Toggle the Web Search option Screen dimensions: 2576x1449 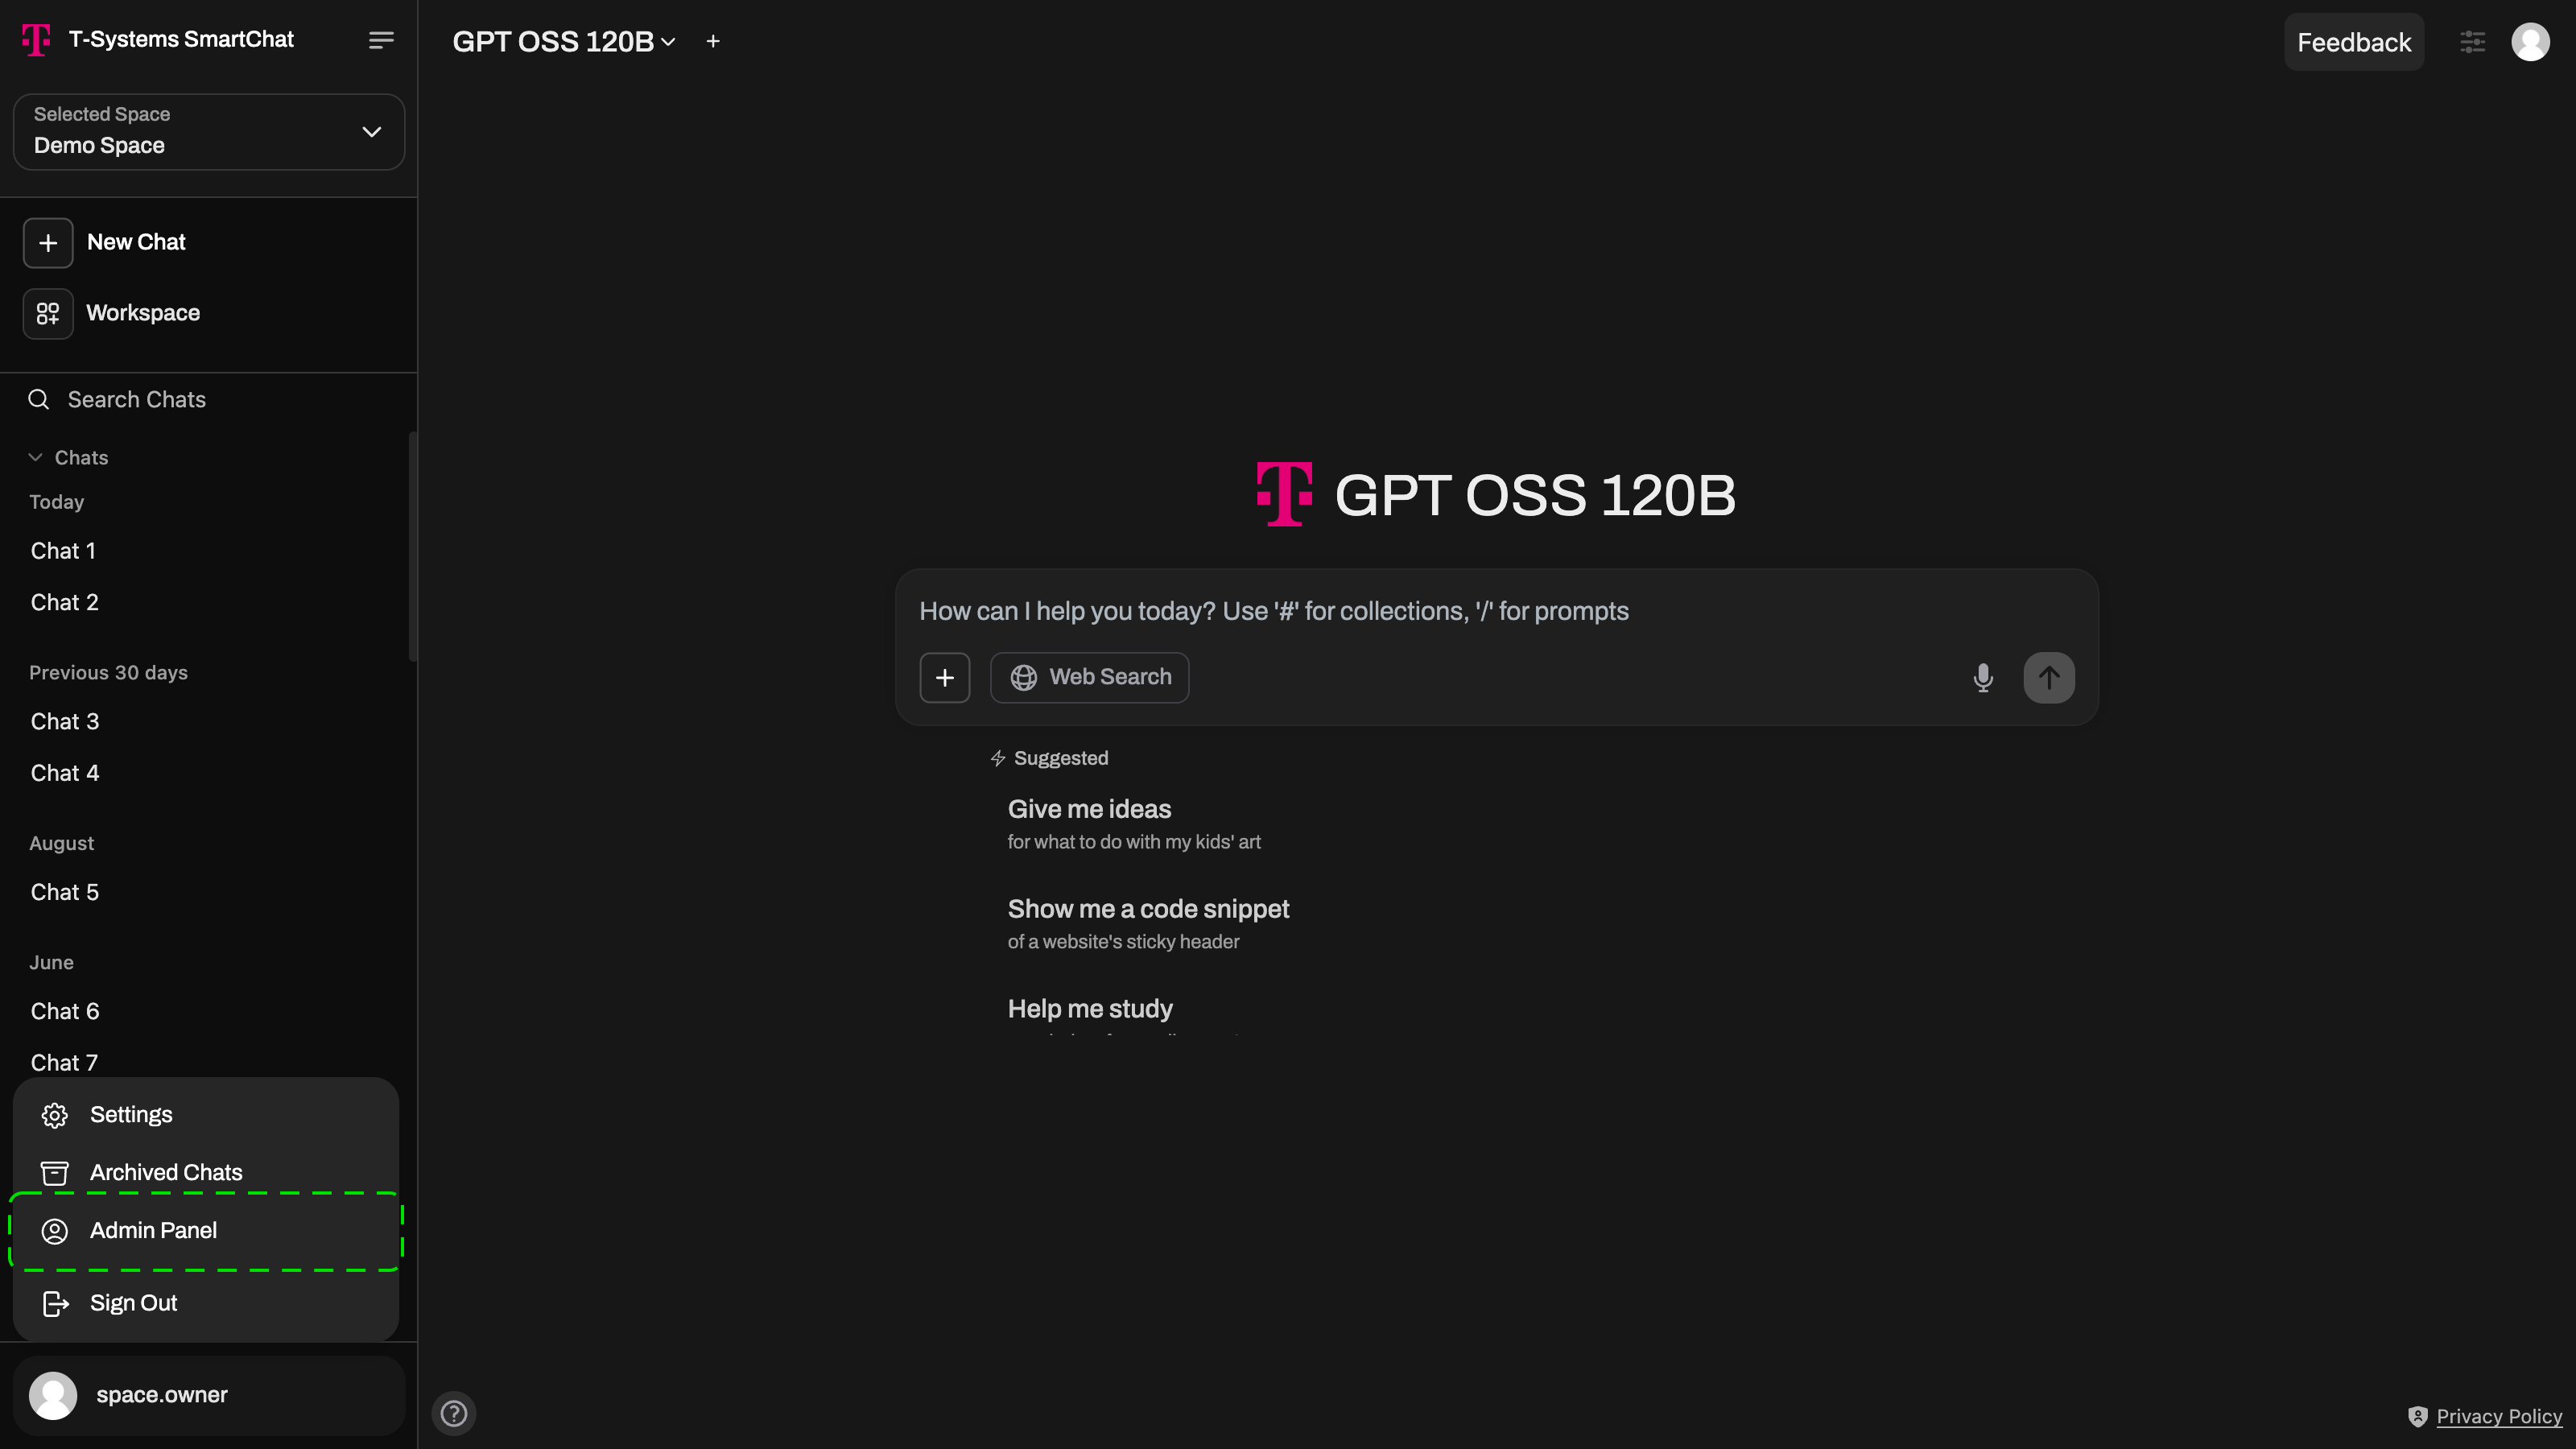[x=1089, y=678]
